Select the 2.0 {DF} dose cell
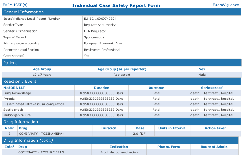This screenshot has width=242, height=157. tap(140, 134)
